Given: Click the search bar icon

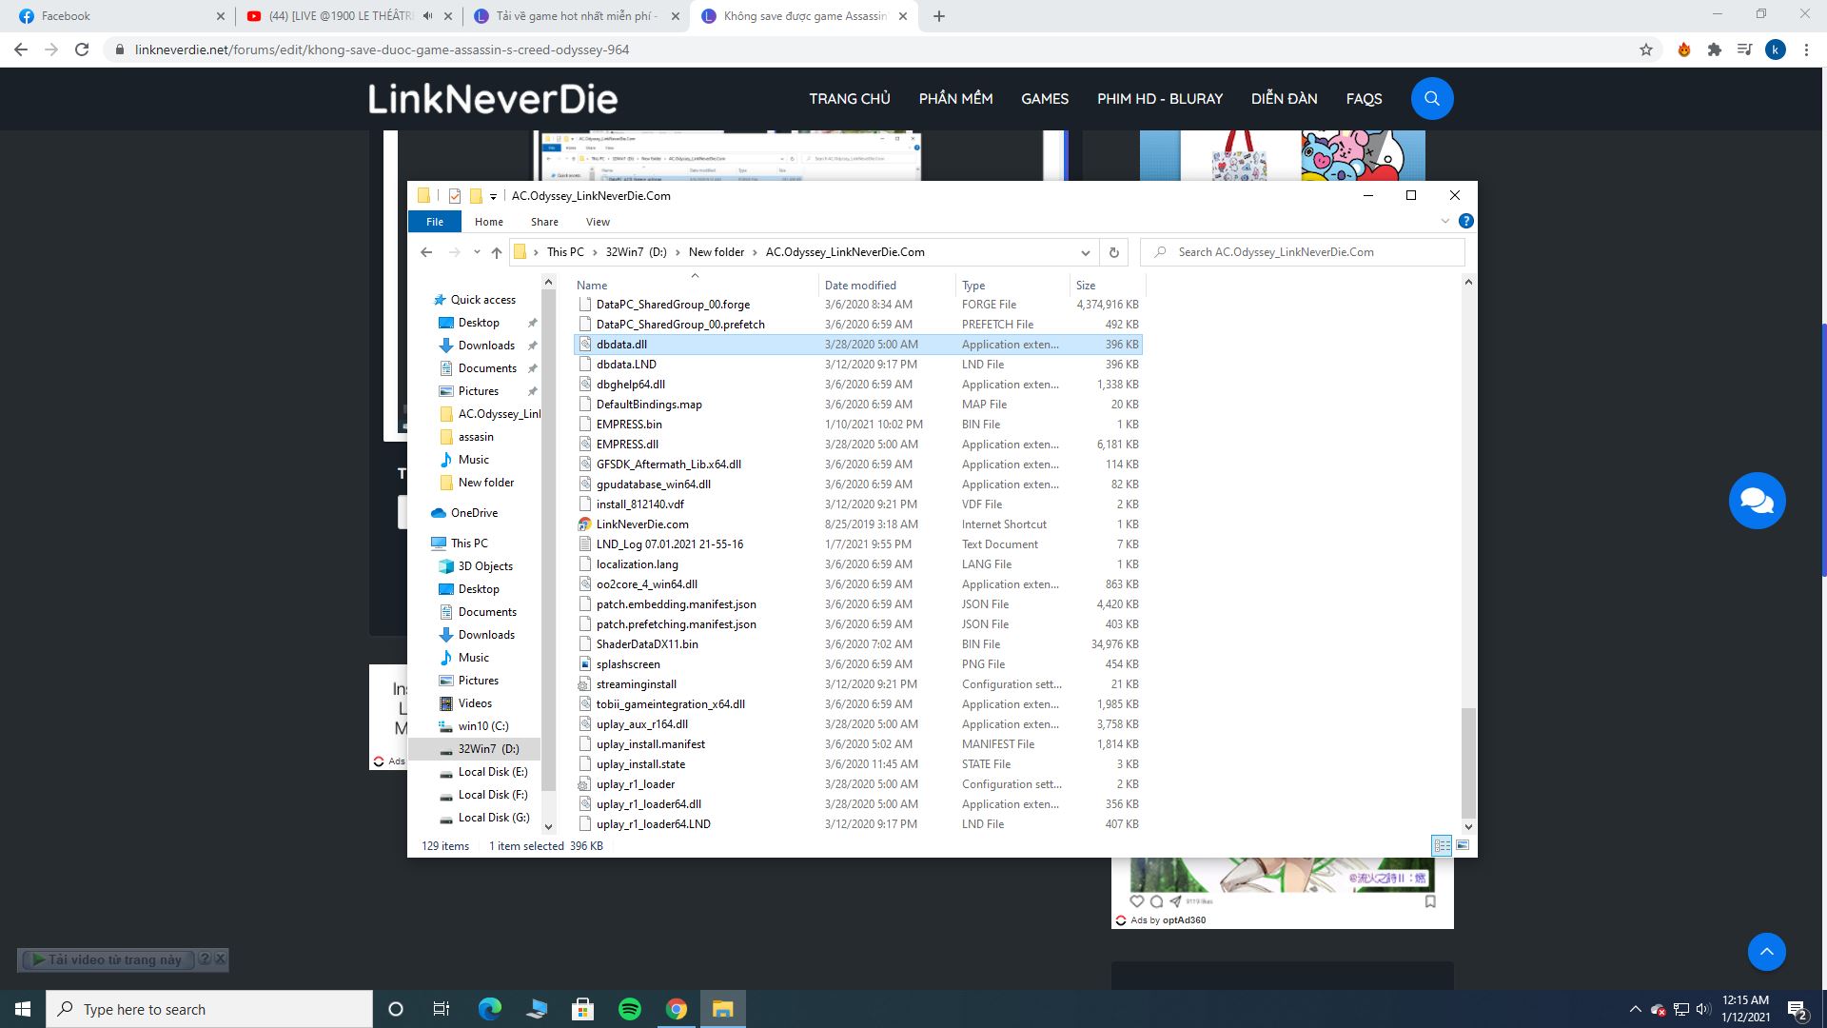Looking at the screenshot, I should point(1430,98).
